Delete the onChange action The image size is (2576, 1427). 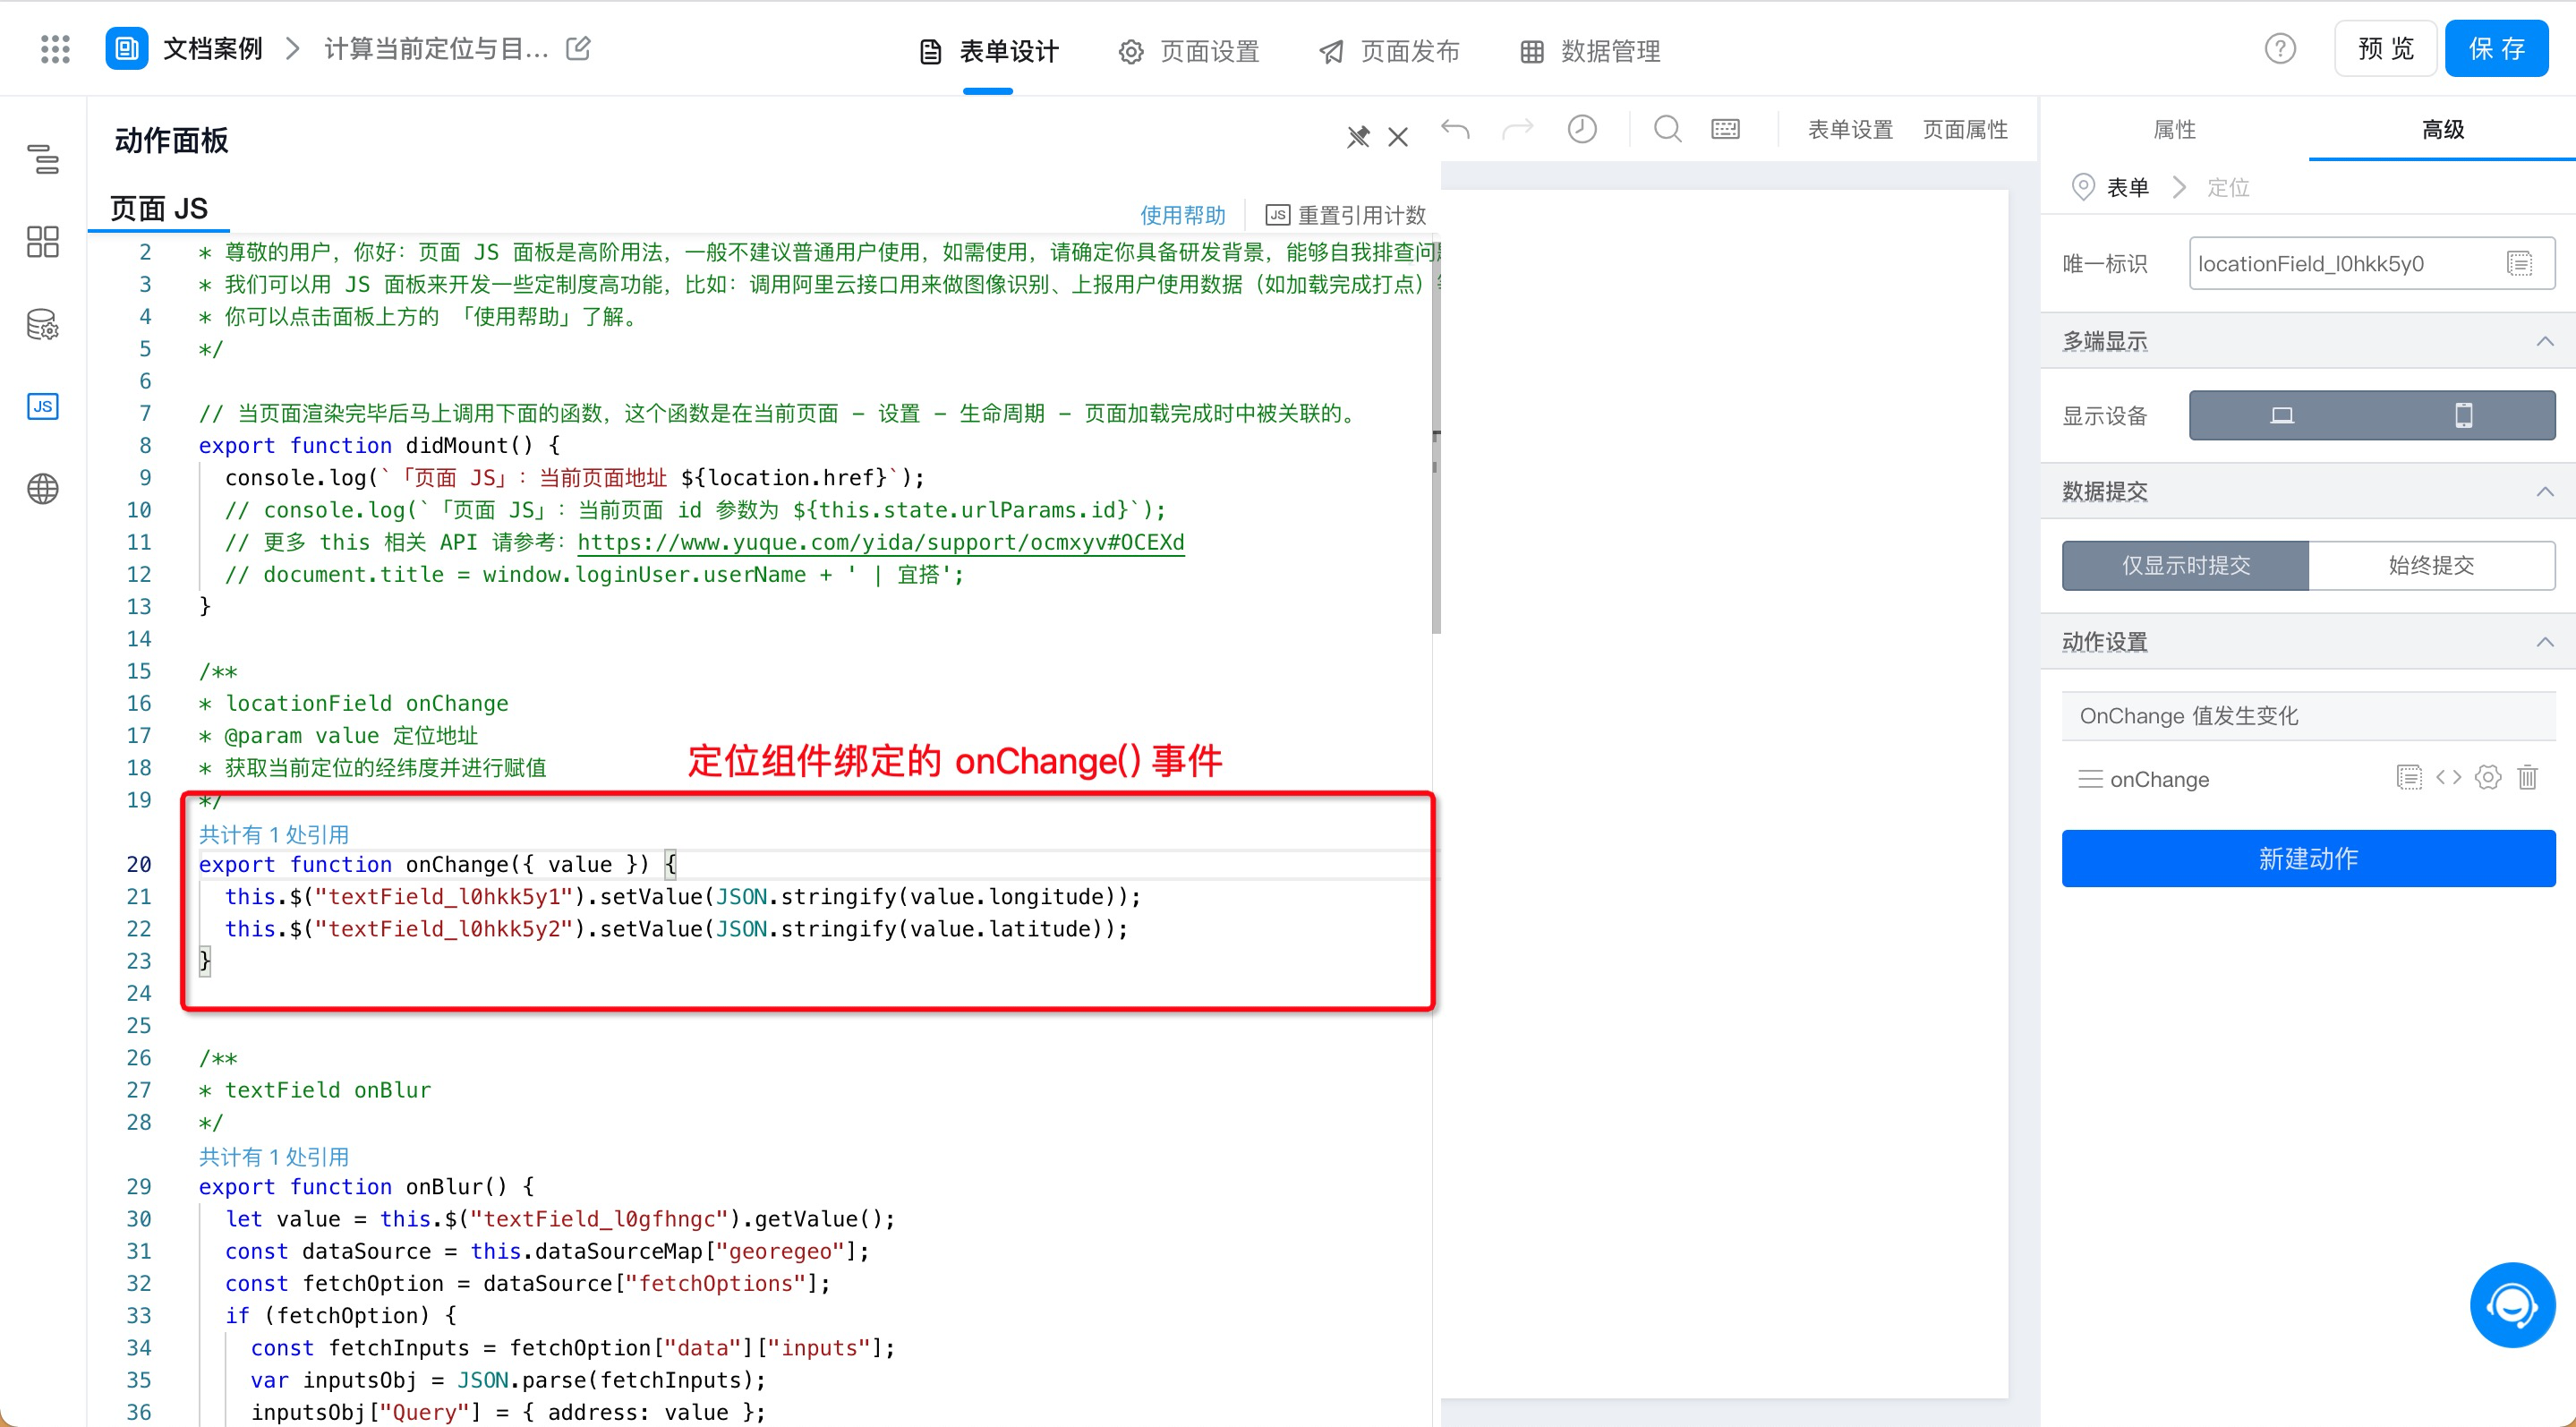pyautogui.click(x=2527, y=778)
